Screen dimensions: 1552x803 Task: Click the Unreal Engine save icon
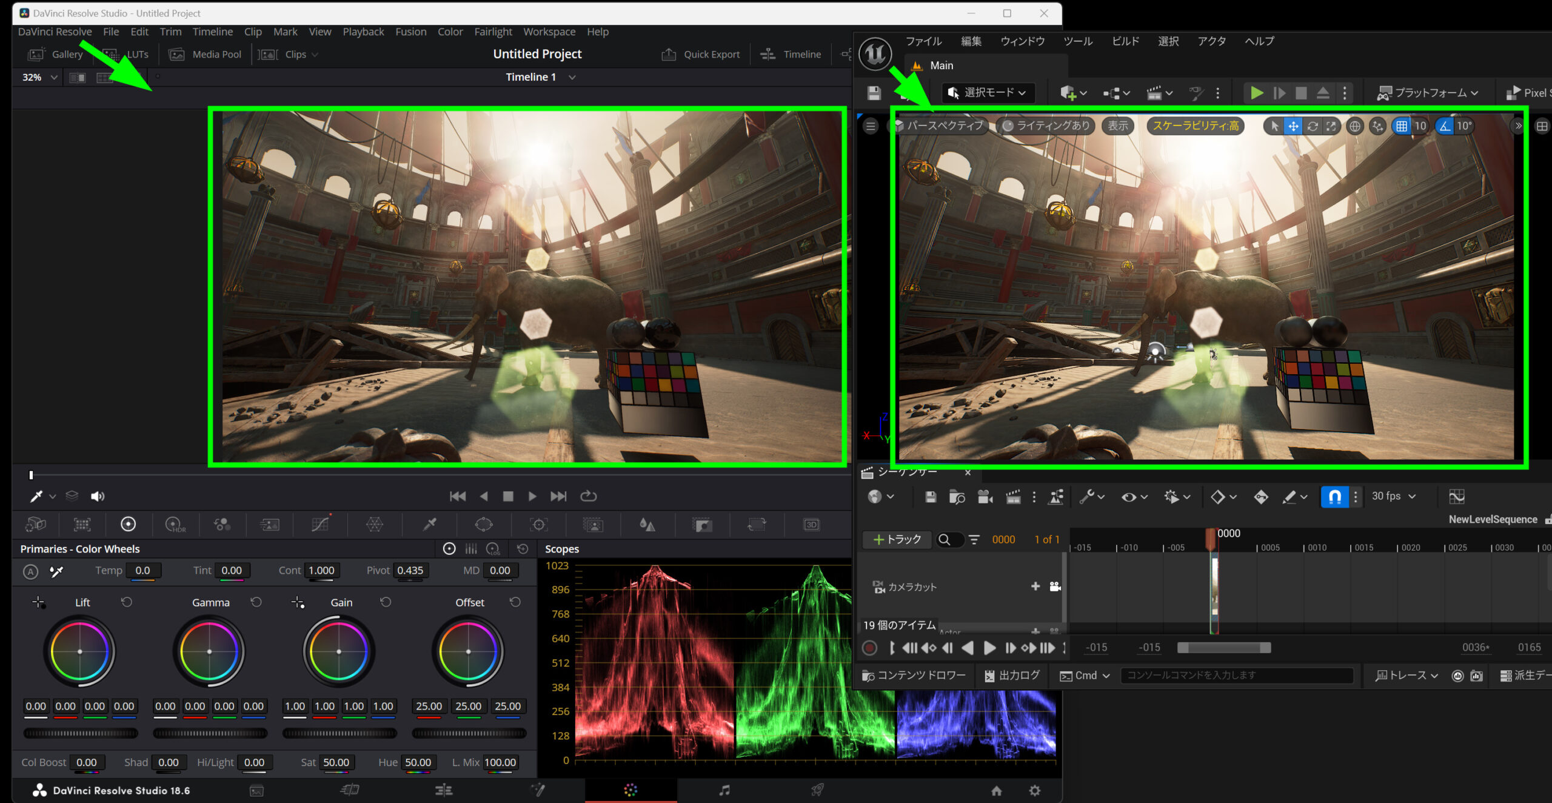click(x=874, y=93)
